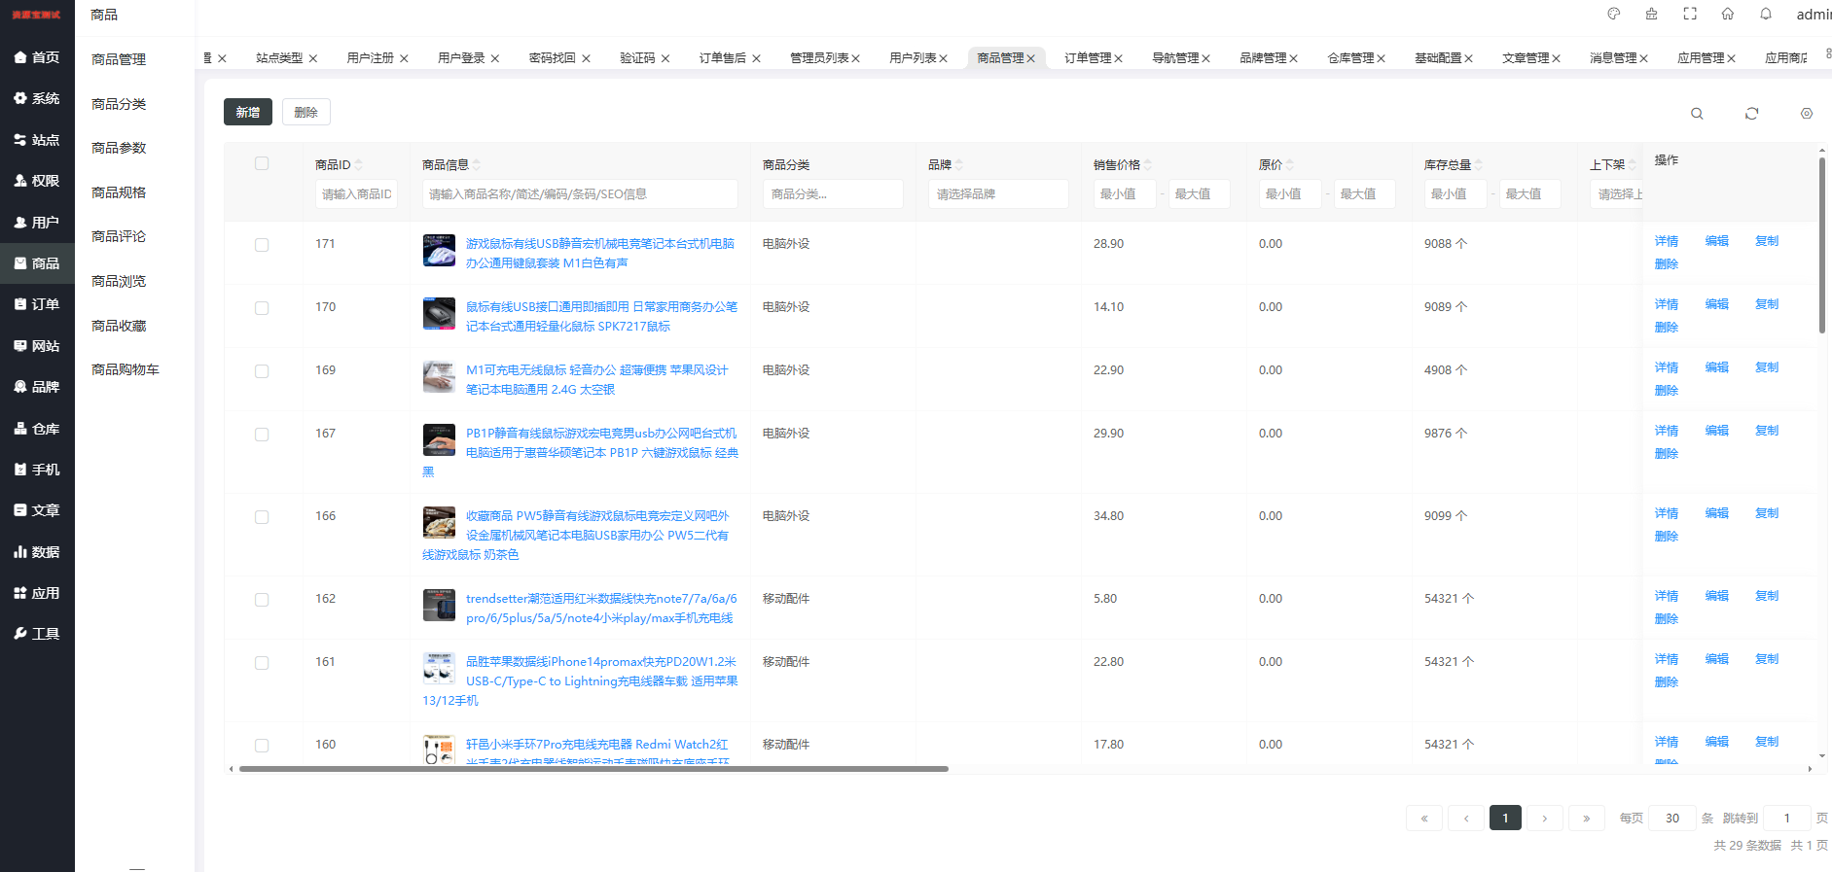Check the row for product 167
This screenshot has width=1832, height=872.
pyautogui.click(x=262, y=435)
